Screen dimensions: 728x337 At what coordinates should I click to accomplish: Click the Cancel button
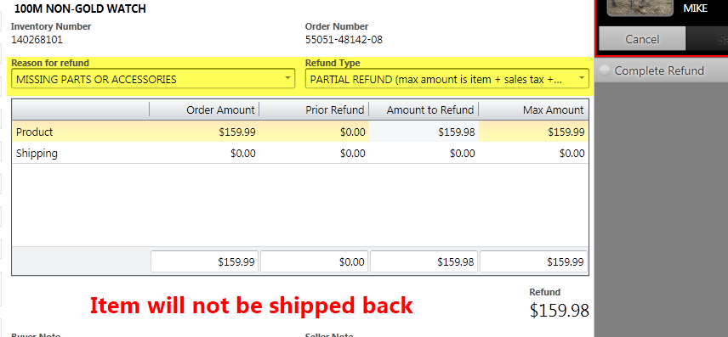click(x=642, y=38)
